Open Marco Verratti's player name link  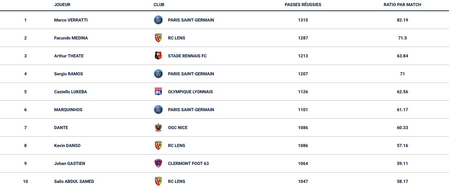tap(71, 20)
